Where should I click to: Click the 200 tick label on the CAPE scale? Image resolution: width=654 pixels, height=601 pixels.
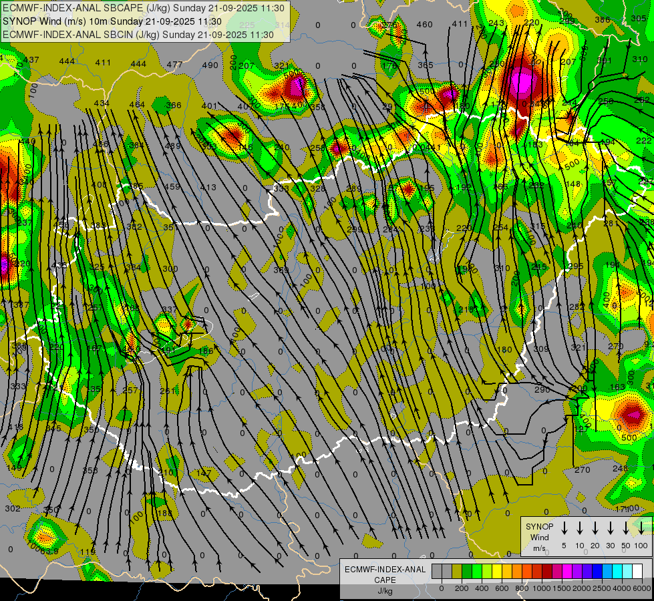[x=462, y=588]
